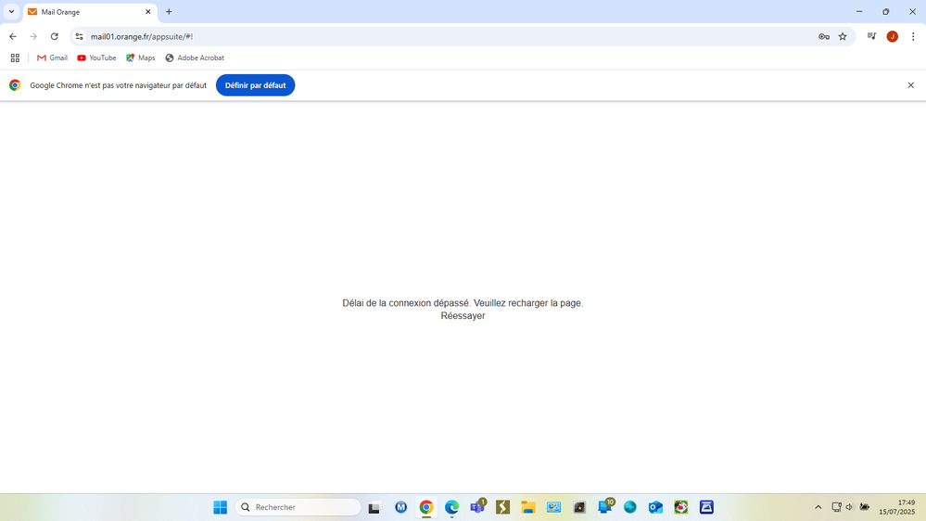Open the red-green circular app on taskbar
This screenshot has width=926, height=521.
coord(681,507)
